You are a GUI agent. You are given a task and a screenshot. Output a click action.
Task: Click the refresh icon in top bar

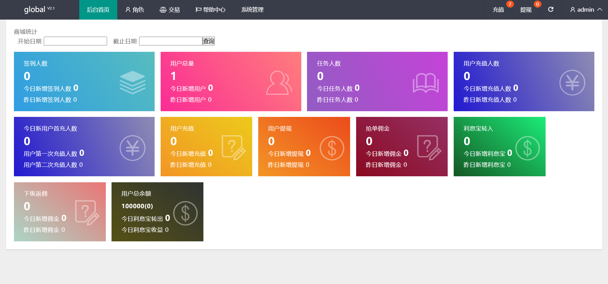click(551, 9)
